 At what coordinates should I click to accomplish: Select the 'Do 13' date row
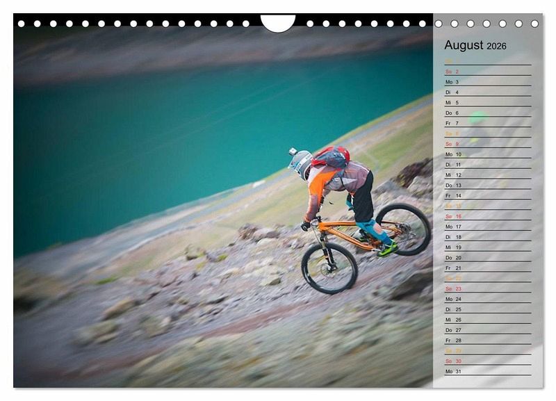(488, 185)
